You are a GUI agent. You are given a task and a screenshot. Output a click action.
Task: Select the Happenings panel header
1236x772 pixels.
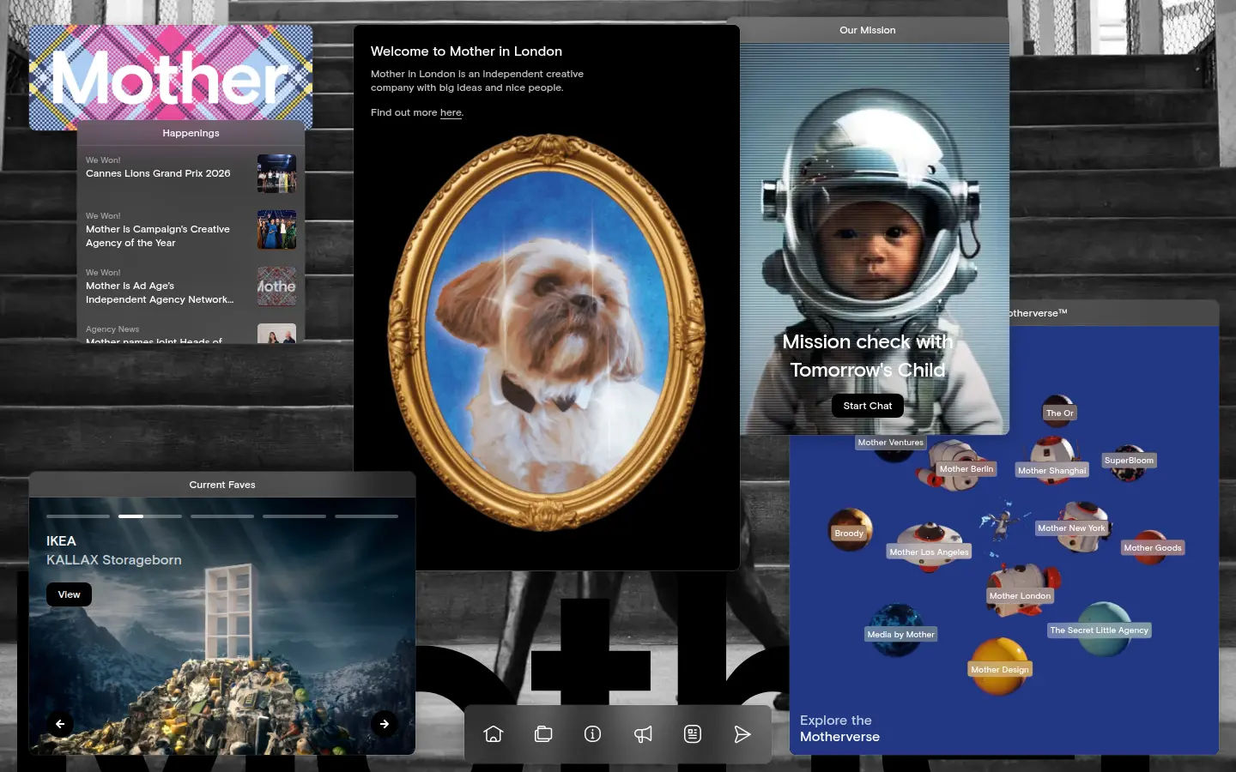191,133
